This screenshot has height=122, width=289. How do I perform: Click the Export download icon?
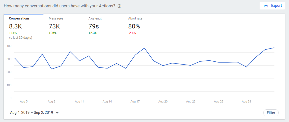pos(266,6)
